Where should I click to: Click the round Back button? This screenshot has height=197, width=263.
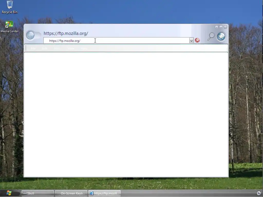point(30,35)
